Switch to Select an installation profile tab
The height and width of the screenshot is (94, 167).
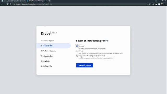click(x=37, y=1)
